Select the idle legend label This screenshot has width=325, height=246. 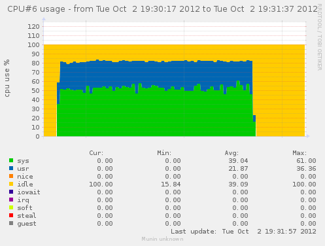click(25, 184)
